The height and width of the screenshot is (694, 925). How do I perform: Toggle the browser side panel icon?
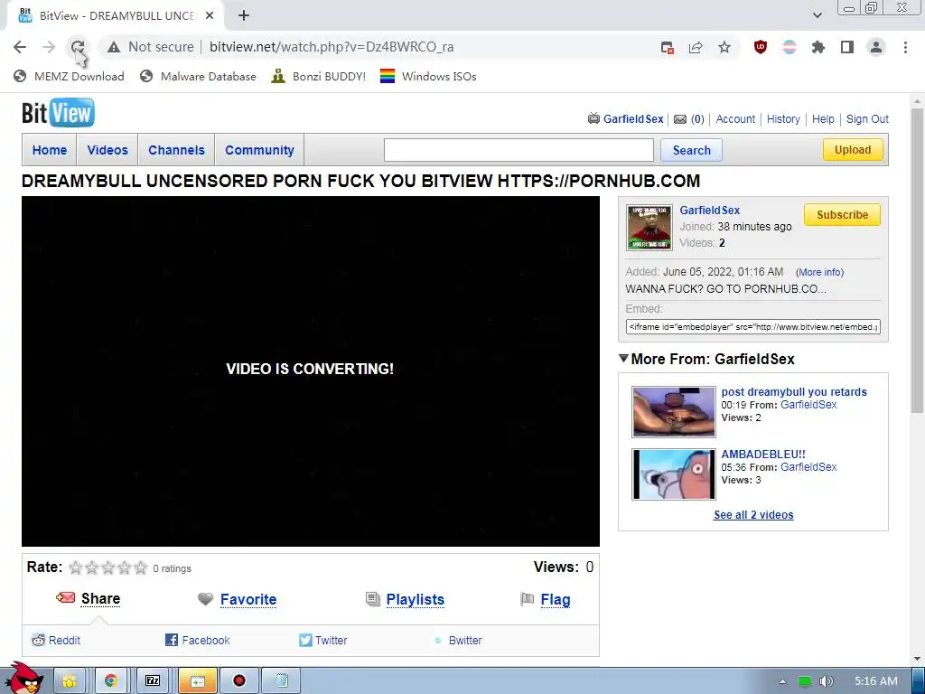[847, 47]
